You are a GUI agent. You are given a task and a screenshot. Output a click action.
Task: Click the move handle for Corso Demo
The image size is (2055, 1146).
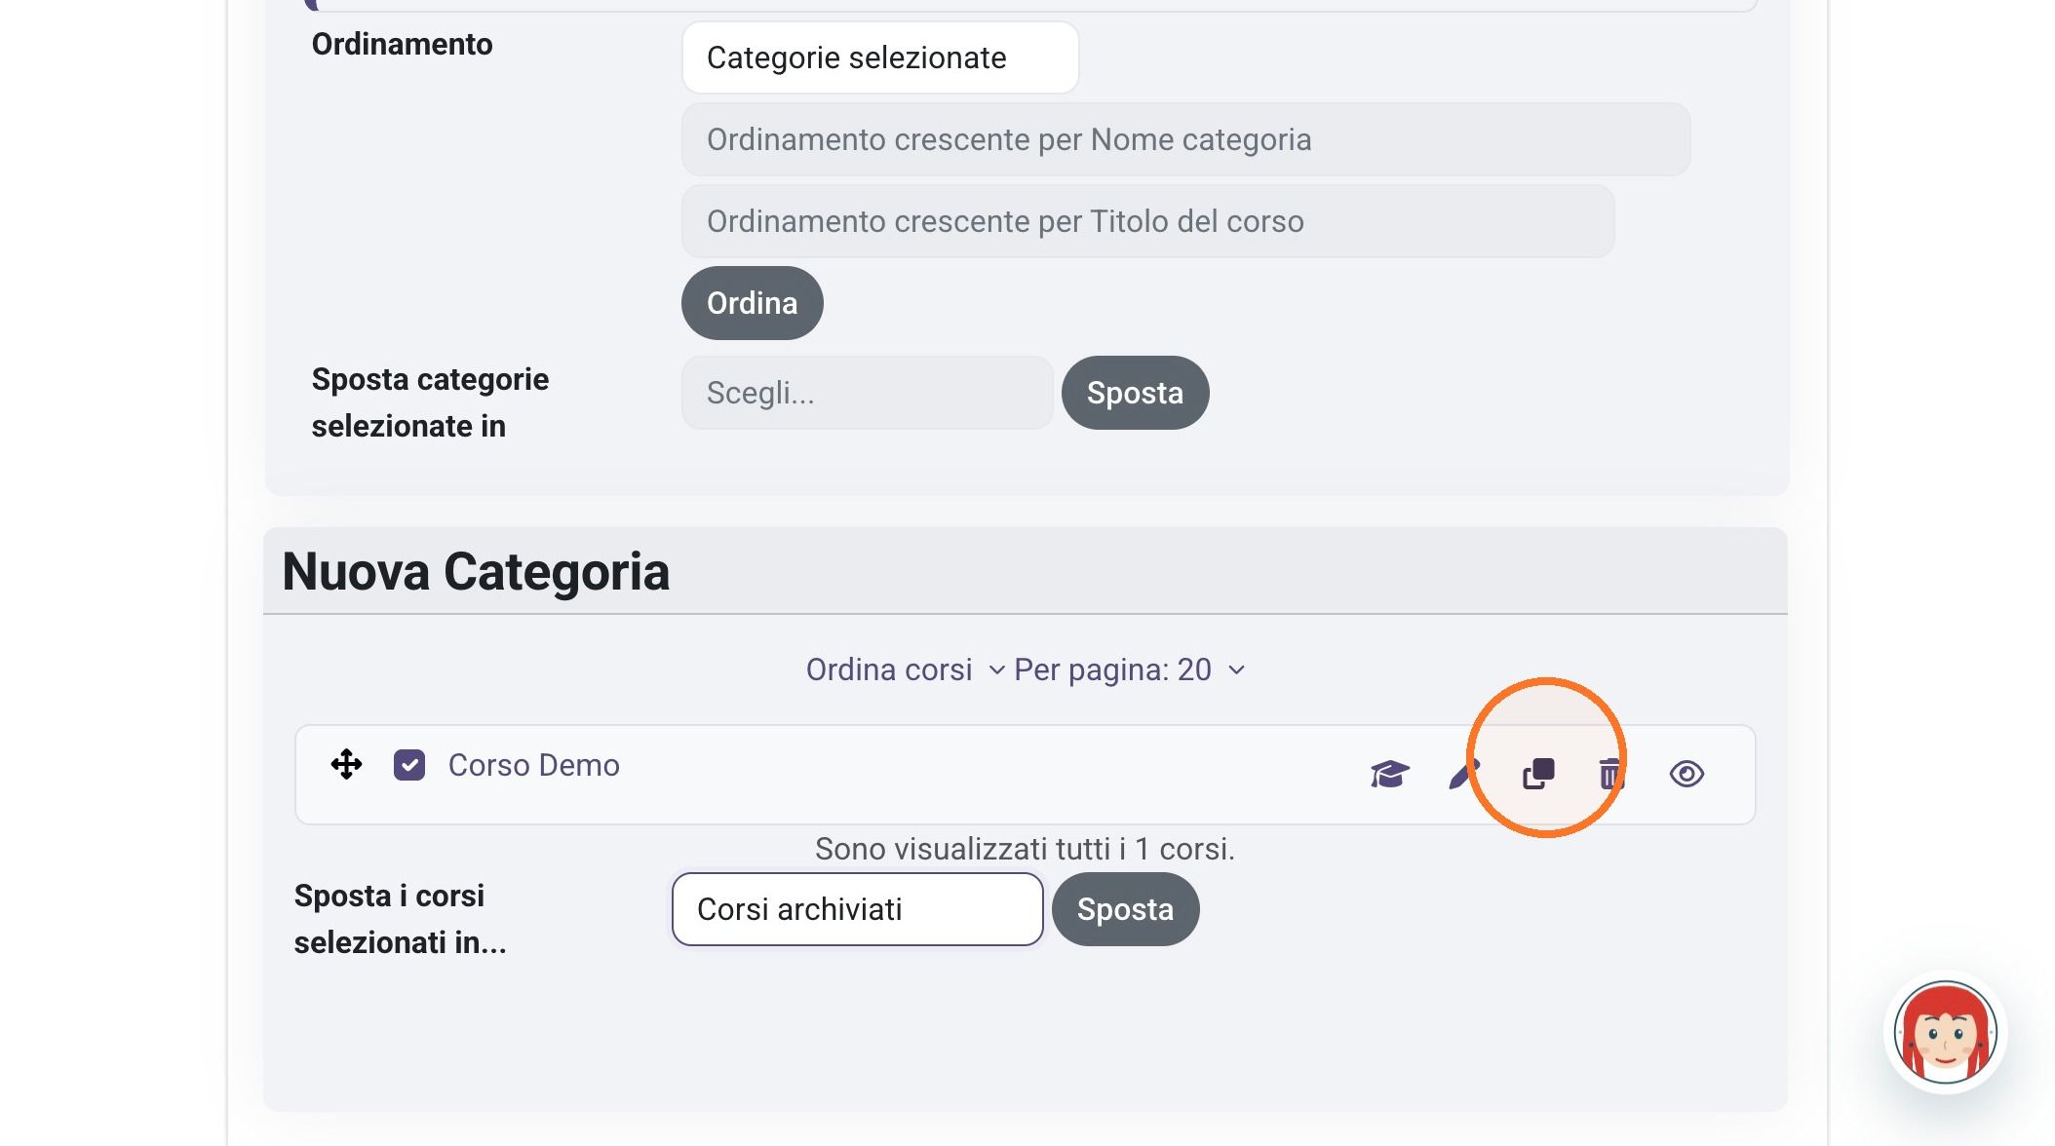(346, 765)
